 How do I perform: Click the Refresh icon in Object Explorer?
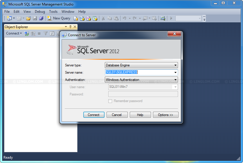coord(52,33)
